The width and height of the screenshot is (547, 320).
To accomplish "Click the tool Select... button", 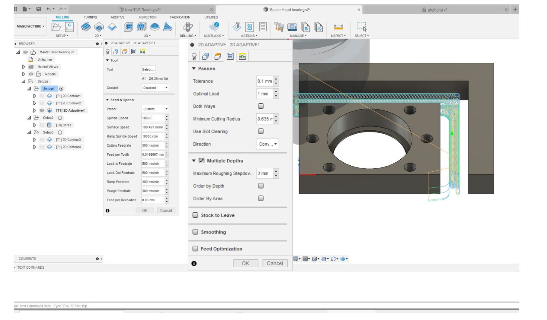I will [148, 69].
